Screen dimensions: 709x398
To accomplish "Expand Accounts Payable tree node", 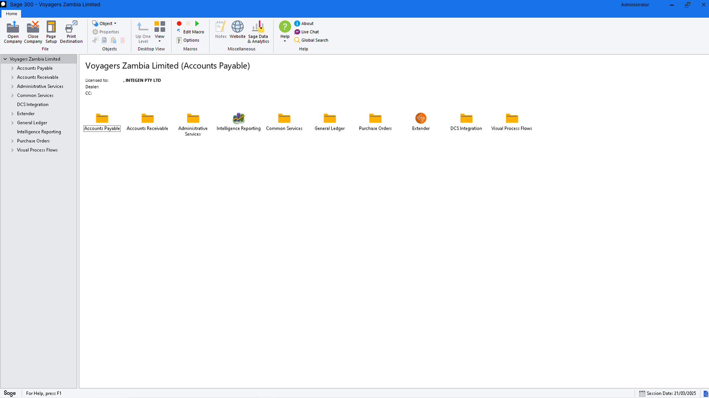I will point(13,68).
